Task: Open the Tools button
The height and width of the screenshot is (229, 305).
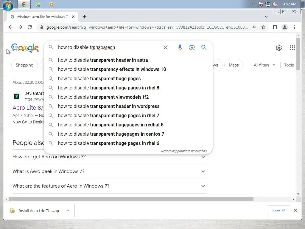Action: point(289,65)
